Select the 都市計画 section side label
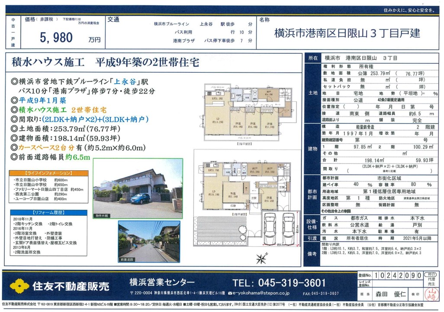Screen dimensions: 444x312 pos(312,194)
